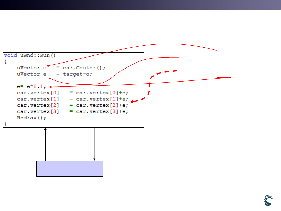281x211 pixels.
Task: Click the empty lavender box below the code
Action: [70, 169]
